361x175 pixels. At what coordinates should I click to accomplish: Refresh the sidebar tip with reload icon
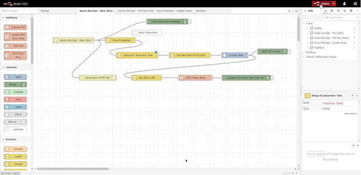point(353,146)
